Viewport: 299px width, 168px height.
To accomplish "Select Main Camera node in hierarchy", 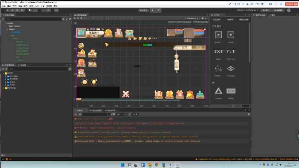I will point(14,26).
